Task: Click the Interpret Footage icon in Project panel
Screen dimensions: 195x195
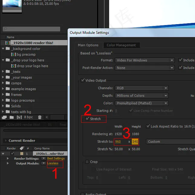Action: [4, 117]
